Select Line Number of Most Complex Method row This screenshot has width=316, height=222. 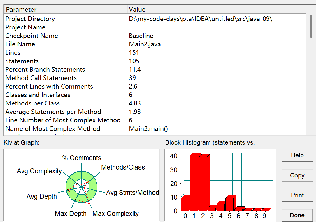155,120
